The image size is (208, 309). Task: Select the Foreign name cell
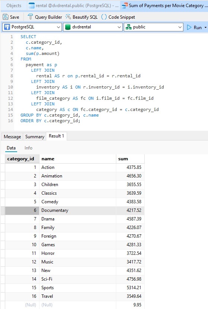point(78,236)
